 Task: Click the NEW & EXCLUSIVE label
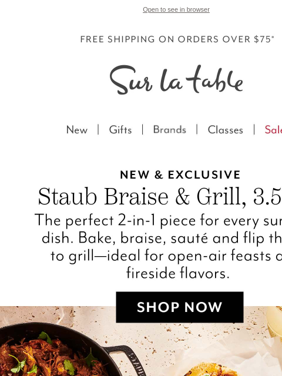[x=180, y=174]
